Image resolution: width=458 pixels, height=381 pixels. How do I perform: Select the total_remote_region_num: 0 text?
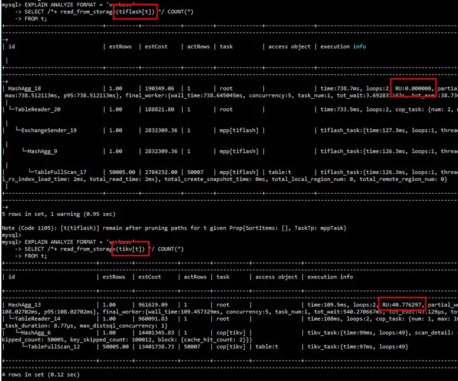pos(401,179)
